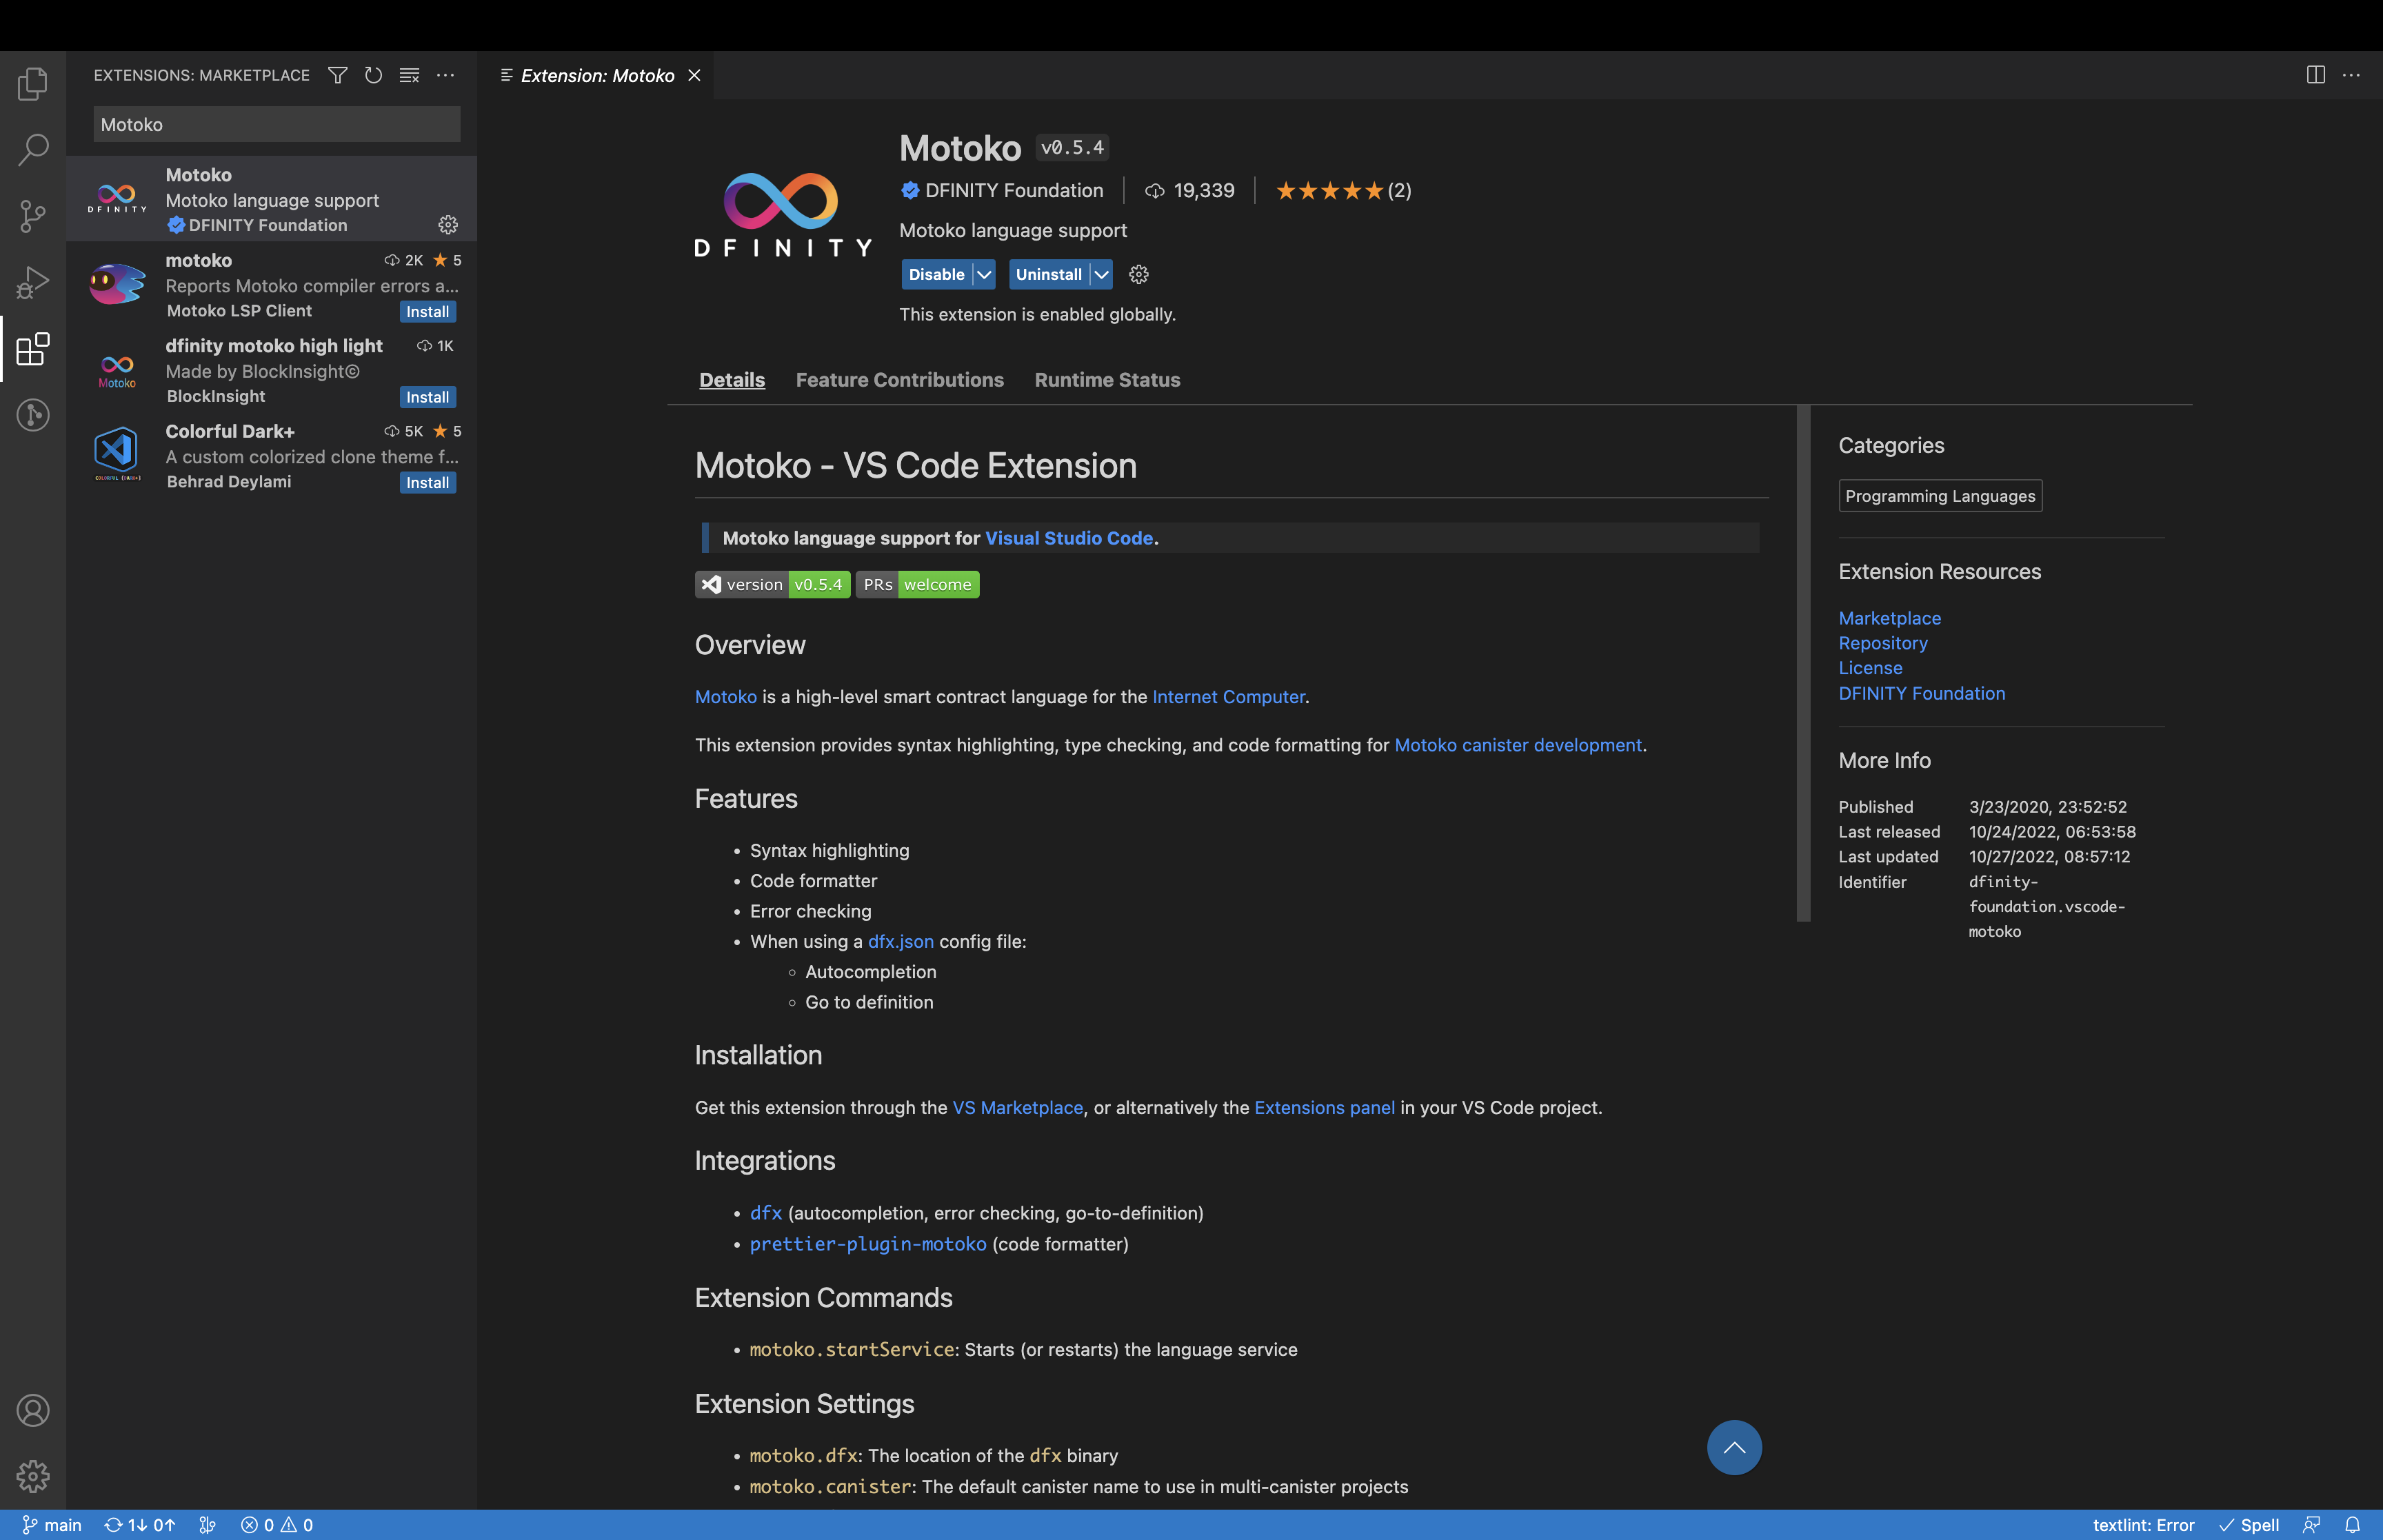Click the main branch indicator in status bar

(52, 1525)
